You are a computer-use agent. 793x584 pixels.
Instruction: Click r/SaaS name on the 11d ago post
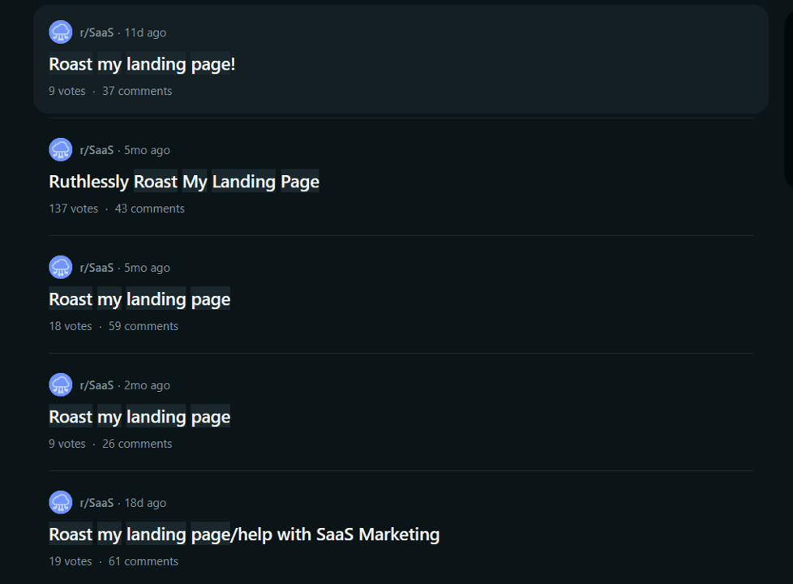click(96, 32)
